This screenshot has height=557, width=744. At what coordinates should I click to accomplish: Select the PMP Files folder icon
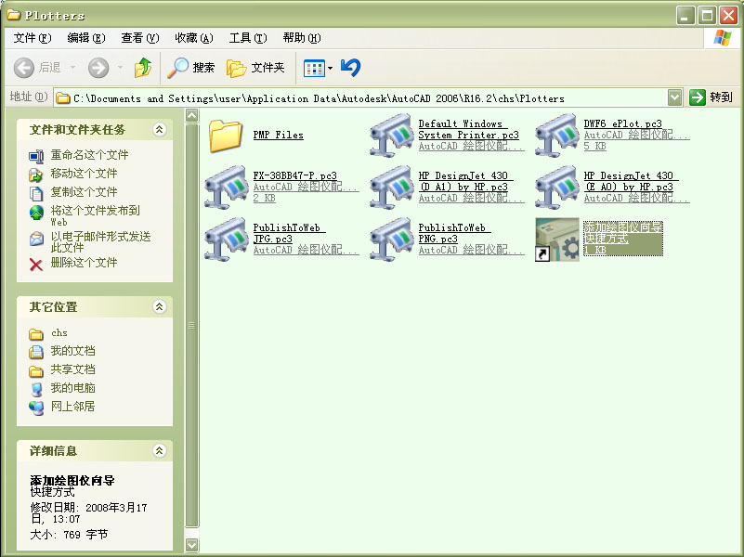pyautogui.click(x=226, y=136)
